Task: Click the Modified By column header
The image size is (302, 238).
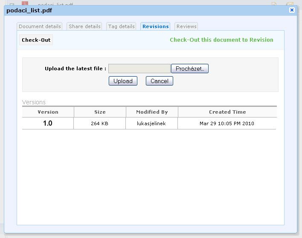Action: [x=152, y=112]
